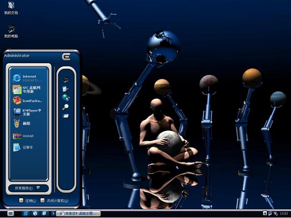This screenshot has height=218, width=291.
Task: Click the 13:03 taskbar clock
Action: [x=284, y=214]
